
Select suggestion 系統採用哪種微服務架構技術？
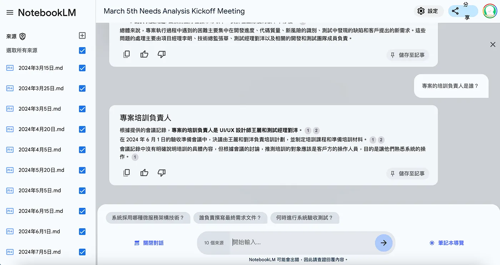click(148, 217)
